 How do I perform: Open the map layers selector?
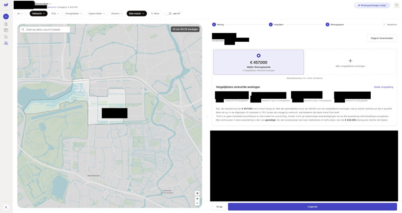(20, 13)
